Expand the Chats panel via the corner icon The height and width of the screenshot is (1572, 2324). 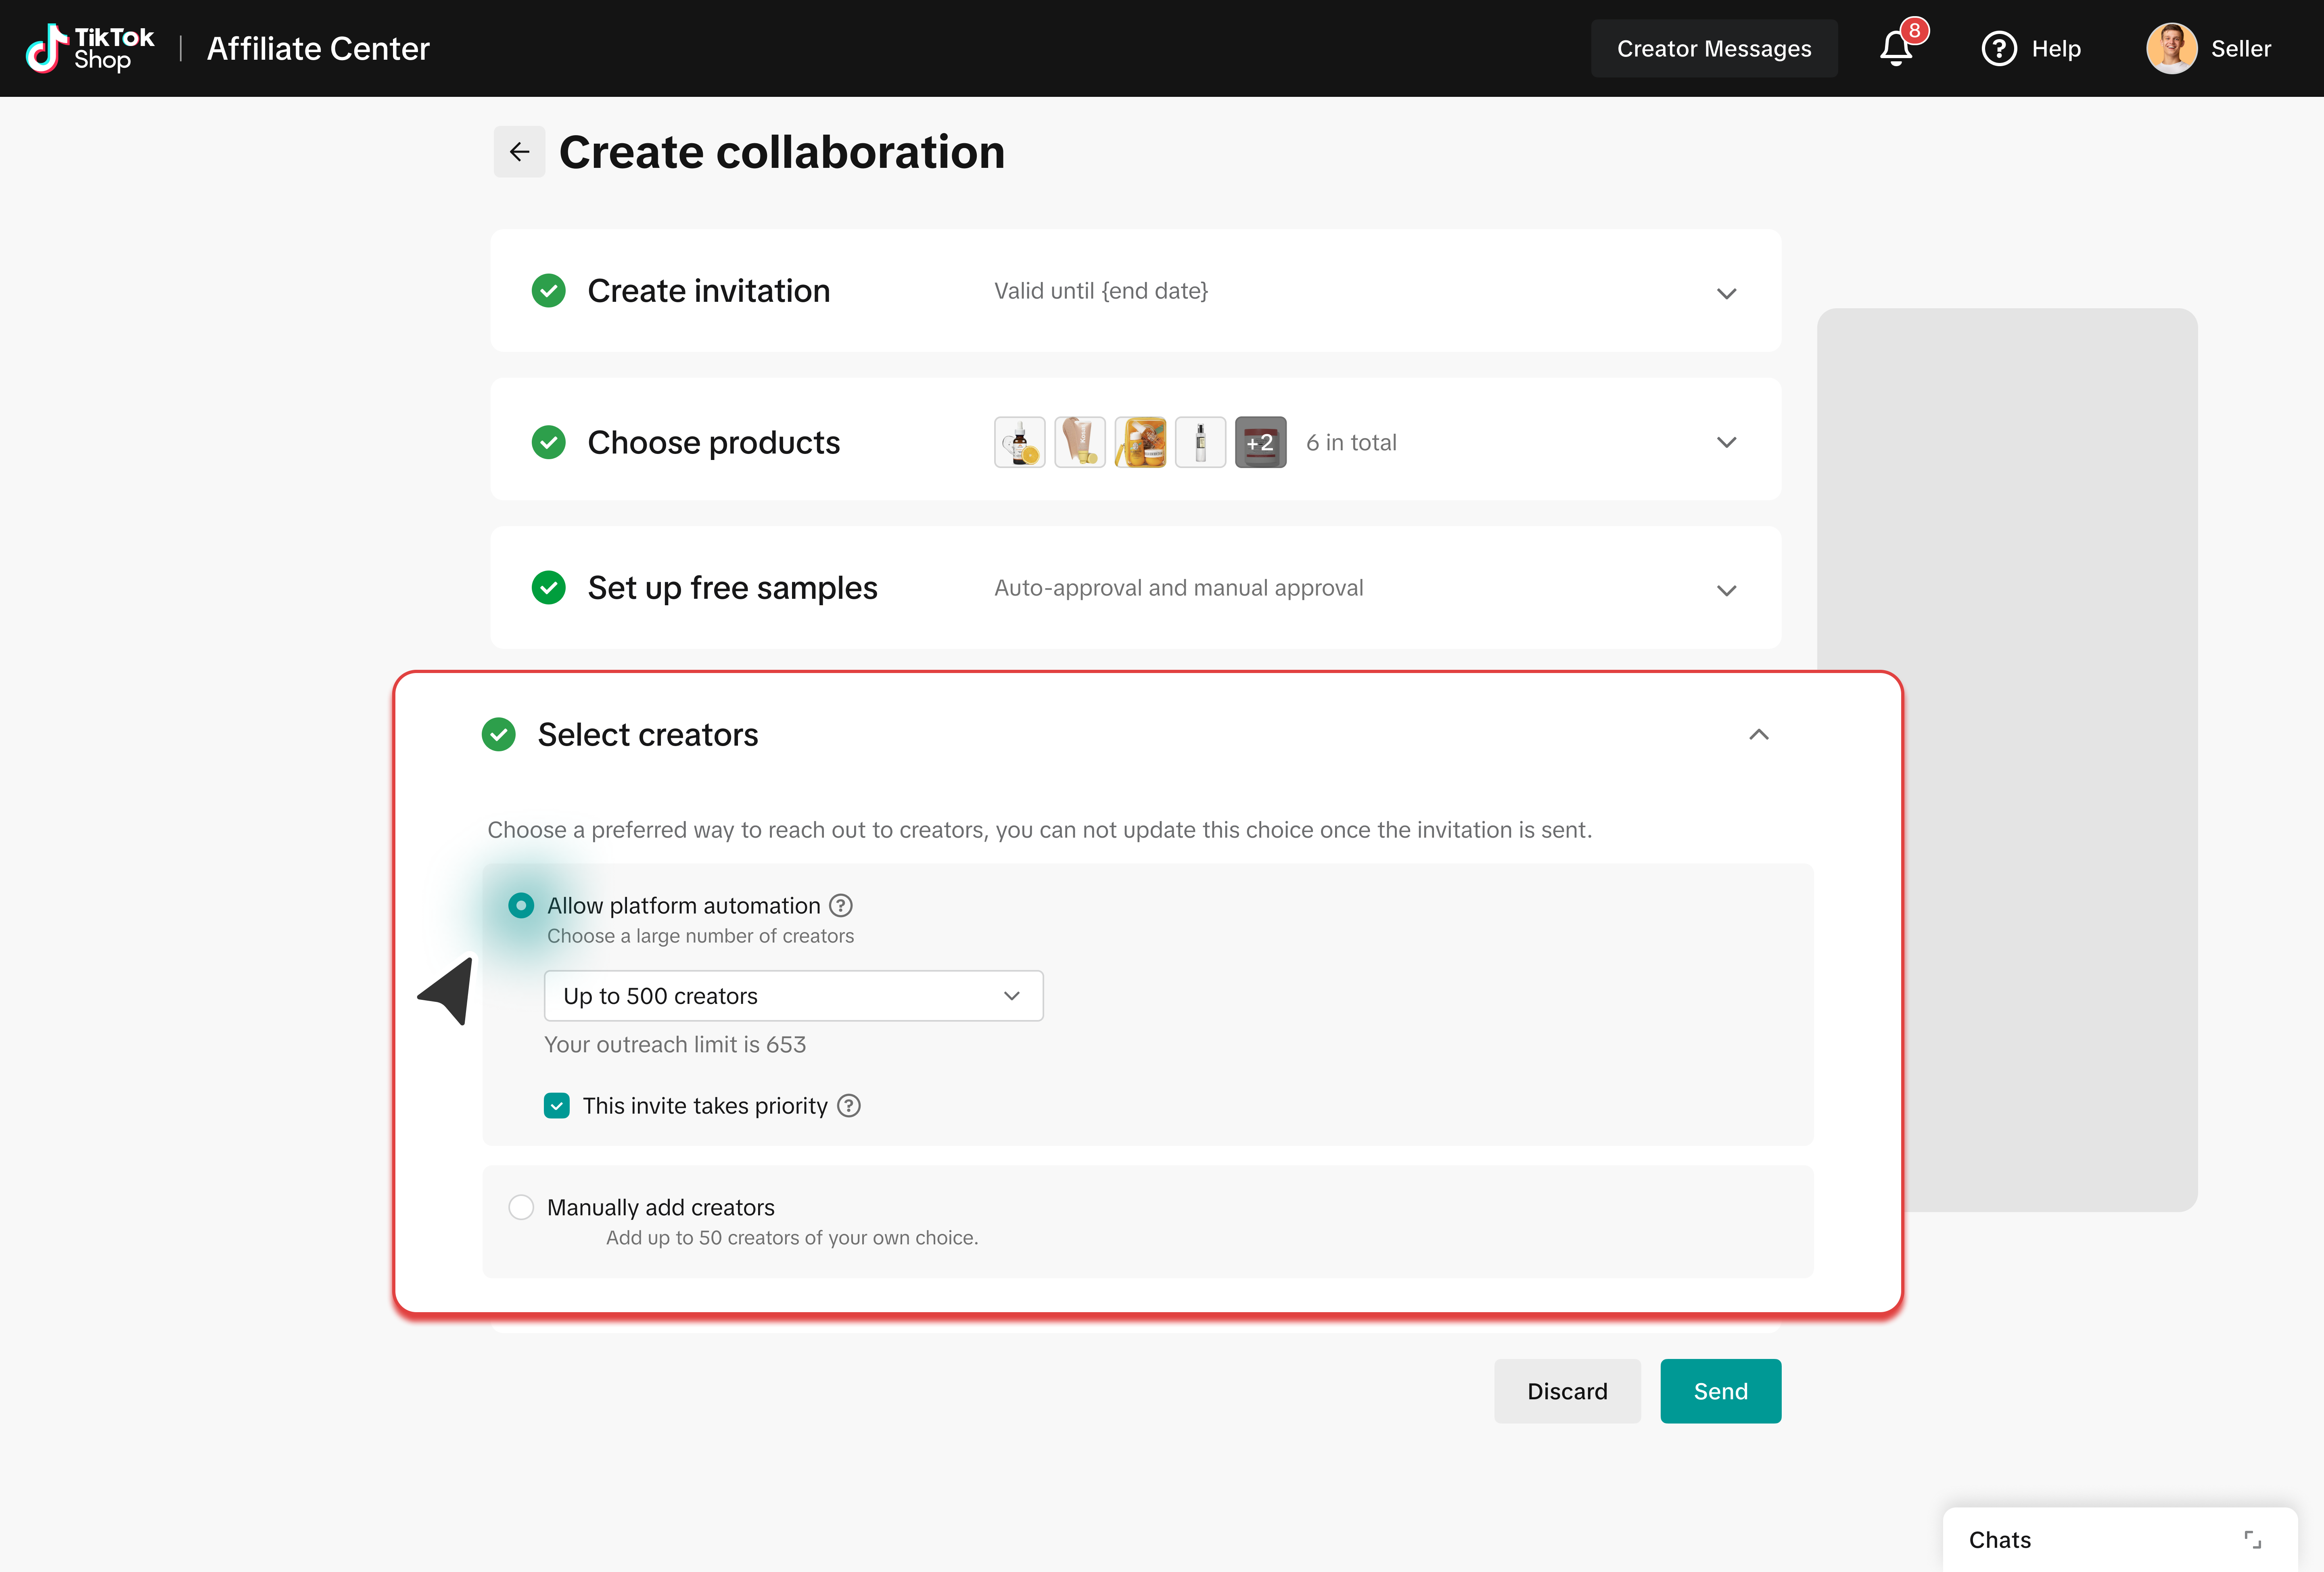click(2252, 1540)
